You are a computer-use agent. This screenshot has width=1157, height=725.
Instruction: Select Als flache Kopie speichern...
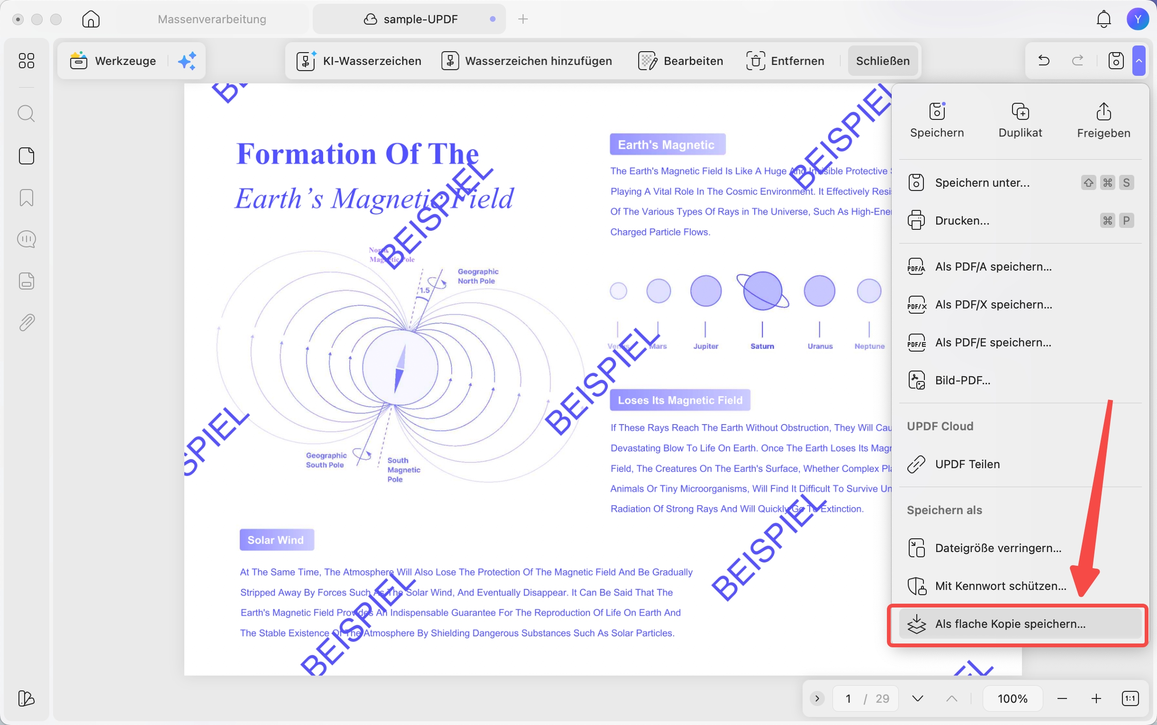point(1020,624)
